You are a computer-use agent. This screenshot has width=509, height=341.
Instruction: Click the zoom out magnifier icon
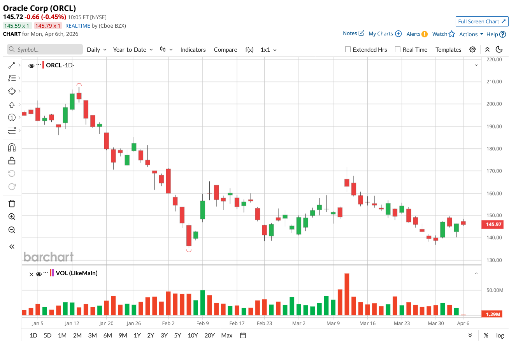(x=12, y=230)
